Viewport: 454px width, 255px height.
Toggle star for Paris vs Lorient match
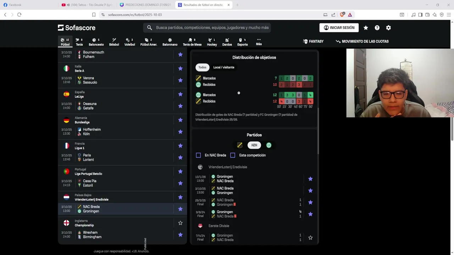[180, 157]
